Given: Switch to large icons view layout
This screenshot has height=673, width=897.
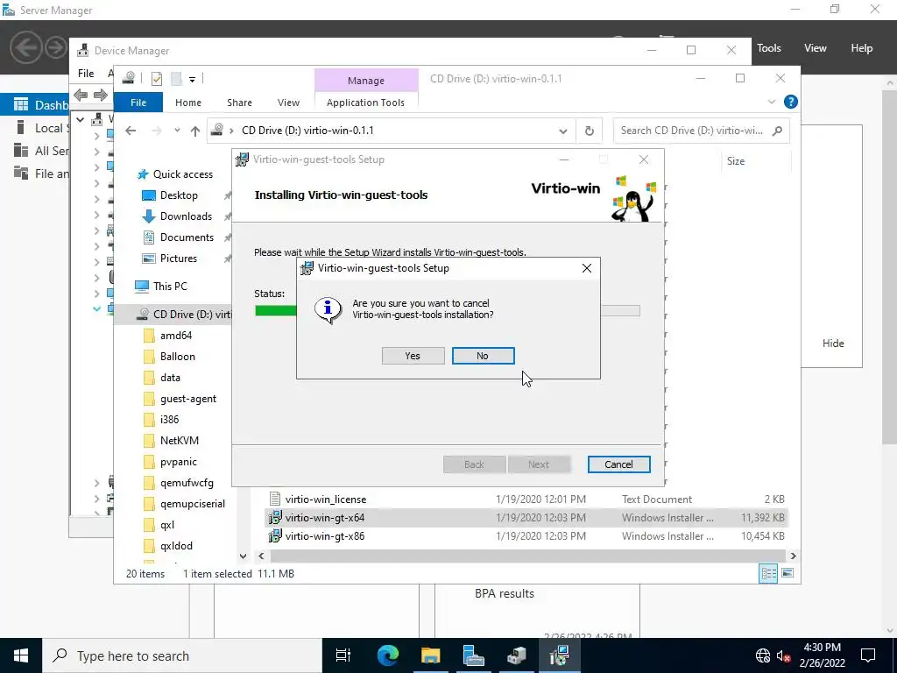Looking at the screenshot, I should [788, 573].
